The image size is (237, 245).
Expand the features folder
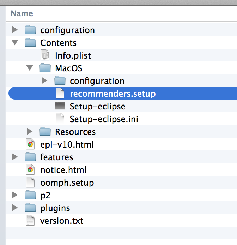click(x=15, y=157)
